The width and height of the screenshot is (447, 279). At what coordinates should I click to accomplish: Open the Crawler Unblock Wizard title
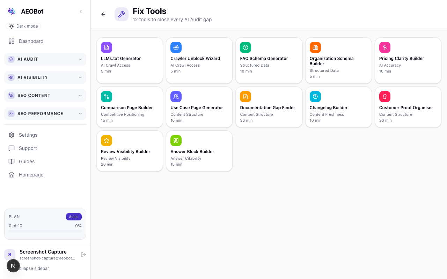(x=195, y=59)
